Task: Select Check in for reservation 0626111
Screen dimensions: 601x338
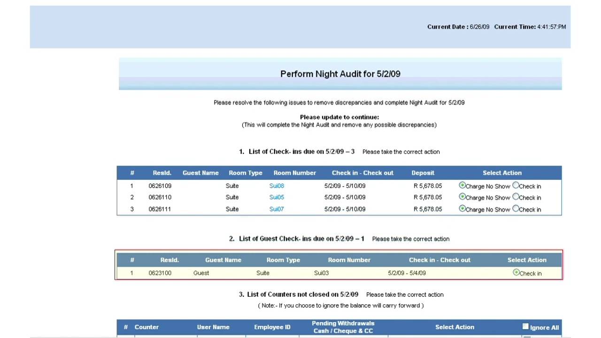Action: coord(516,208)
